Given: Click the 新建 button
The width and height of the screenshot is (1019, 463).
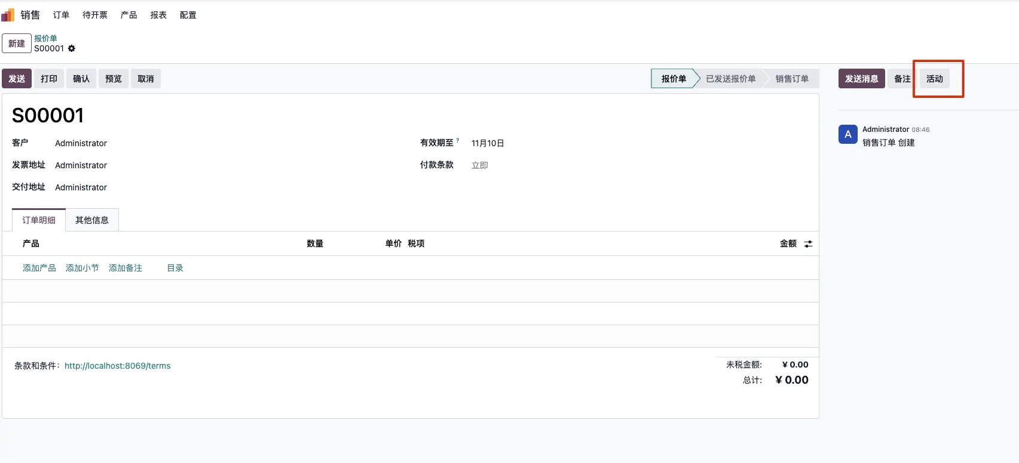Looking at the screenshot, I should pos(17,44).
